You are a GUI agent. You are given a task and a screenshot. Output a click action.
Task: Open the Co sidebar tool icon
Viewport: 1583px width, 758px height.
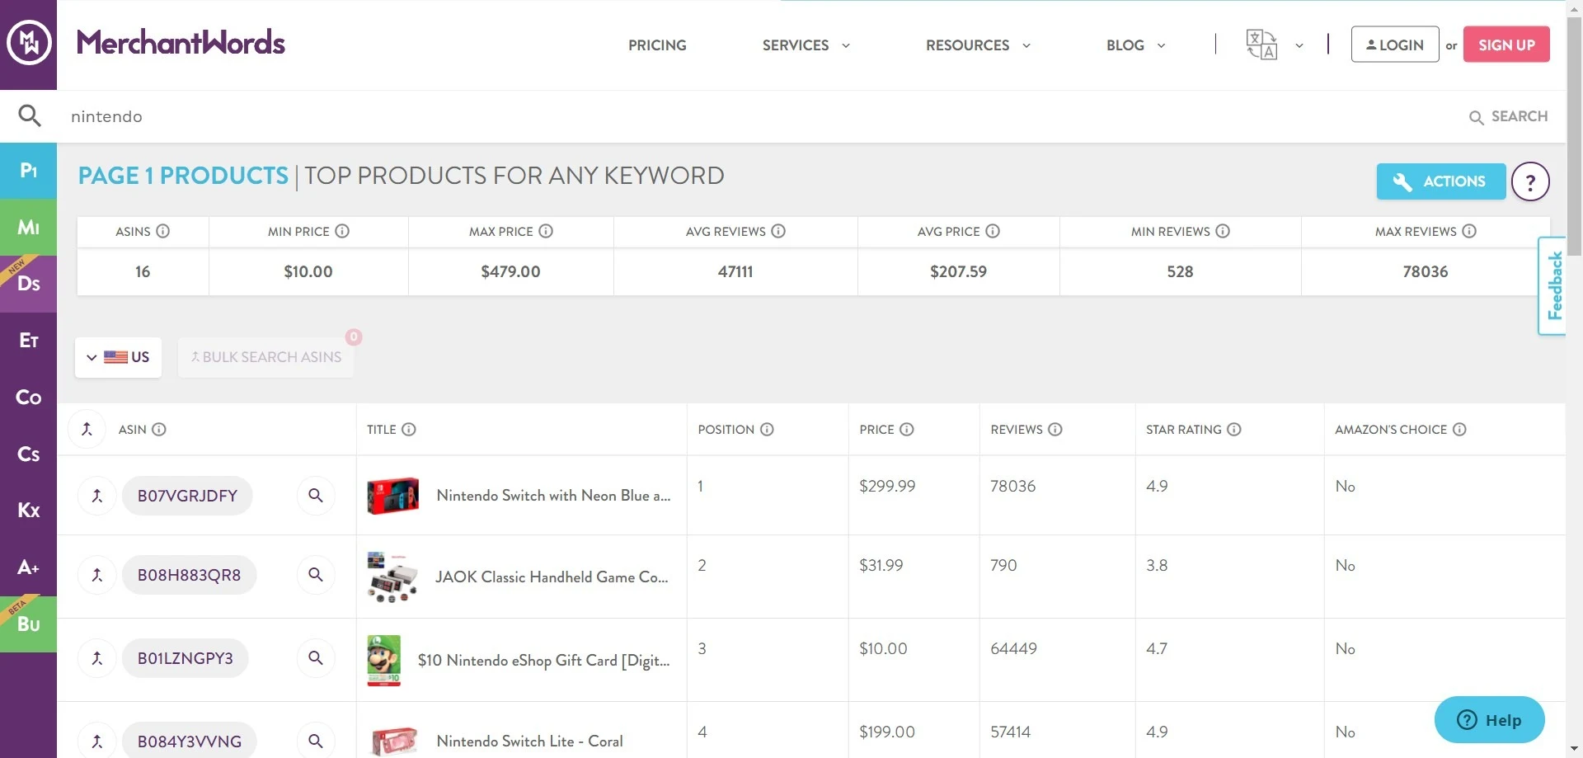tap(29, 398)
